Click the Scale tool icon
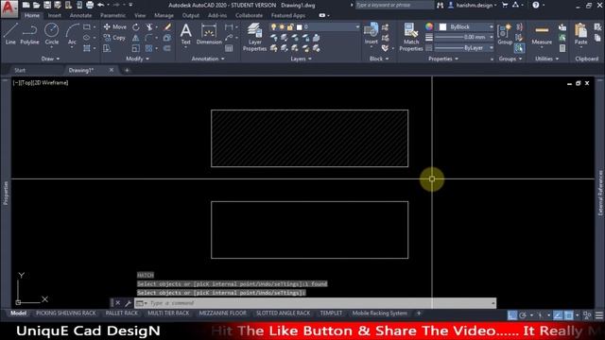The height and width of the screenshot is (340, 605). click(136, 48)
